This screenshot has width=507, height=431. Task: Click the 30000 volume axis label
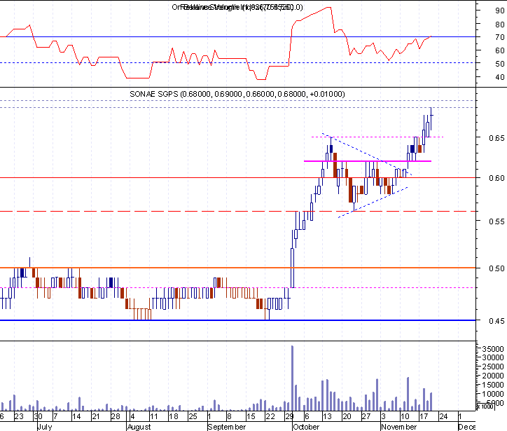pos(493,357)
